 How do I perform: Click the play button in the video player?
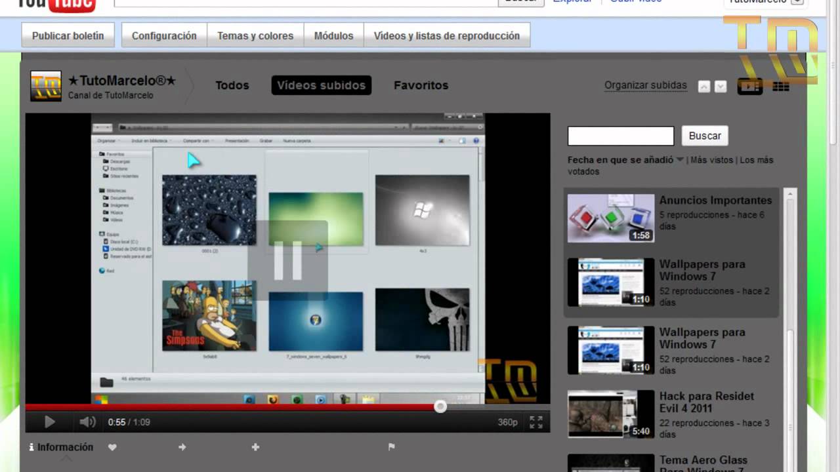49,422
